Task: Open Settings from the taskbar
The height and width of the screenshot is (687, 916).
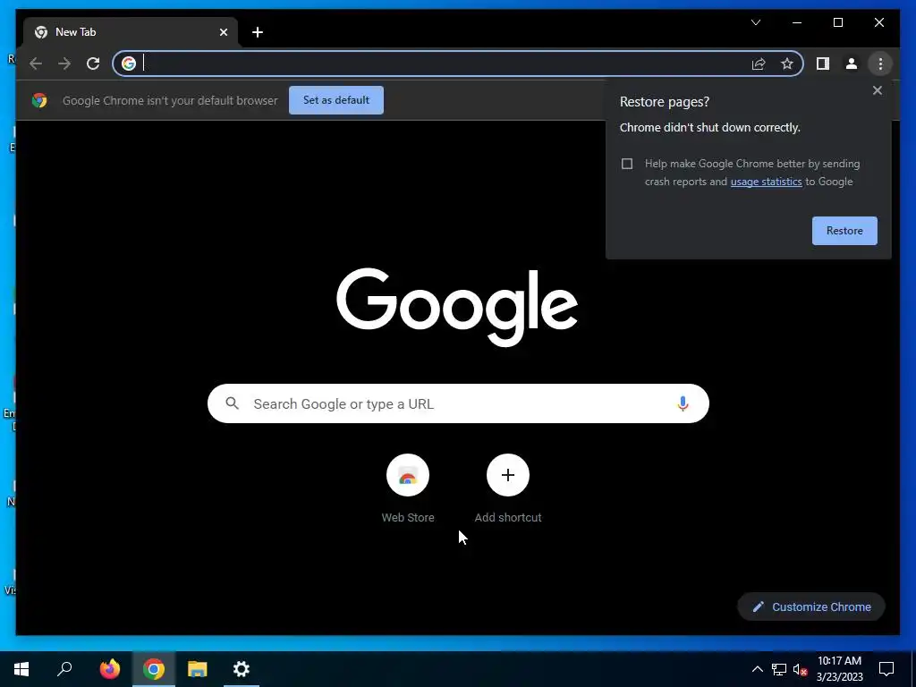Action: pos(242,669)
